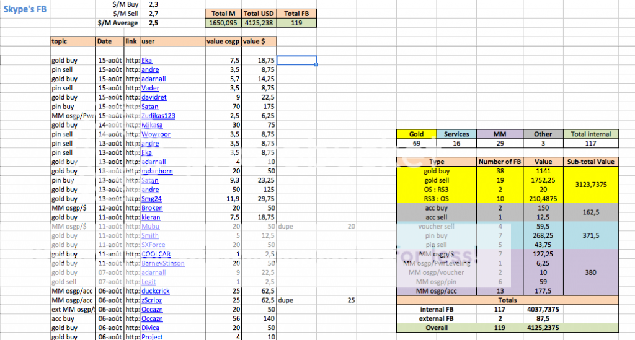Open the davidret user link
This screenshot has width=635, height=340.
(154, 97)
